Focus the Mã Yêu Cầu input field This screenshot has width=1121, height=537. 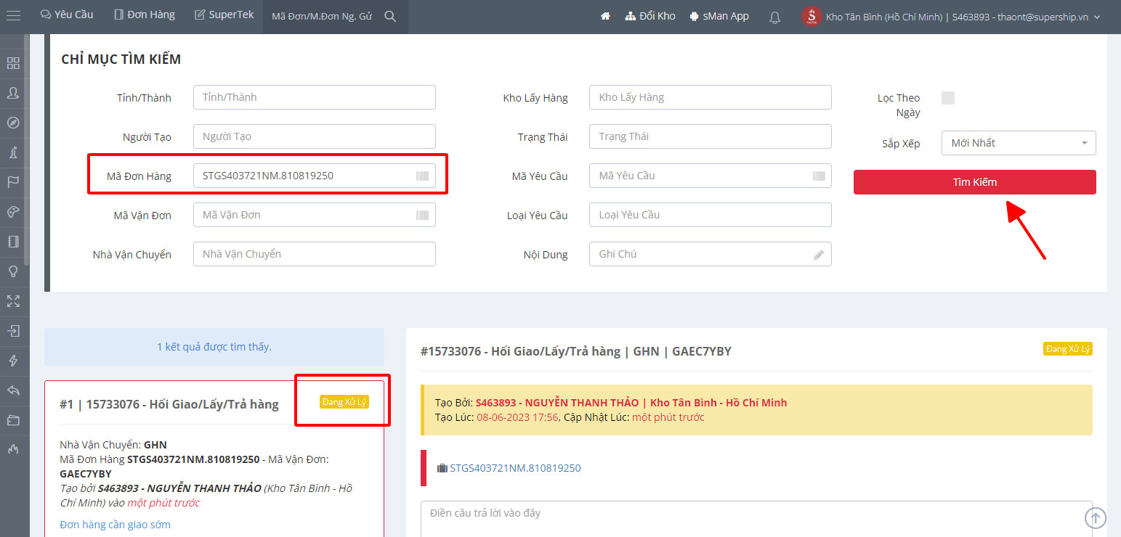[x=711, y=176]
